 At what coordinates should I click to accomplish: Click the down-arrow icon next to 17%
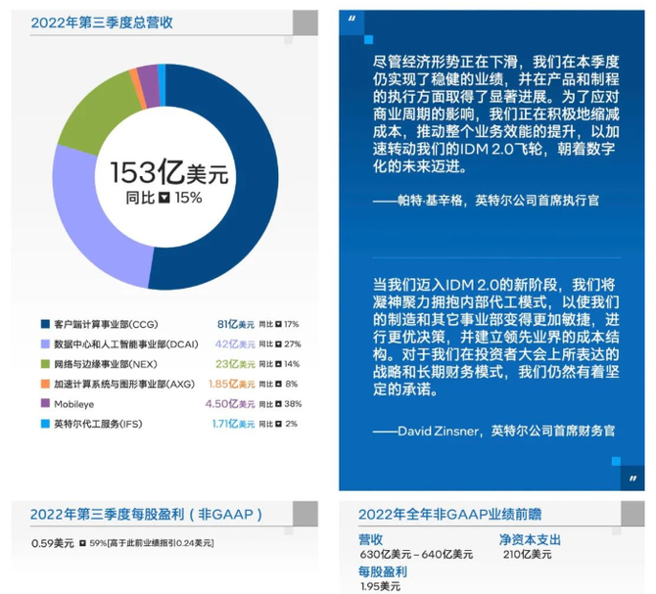tap(279, 324)
